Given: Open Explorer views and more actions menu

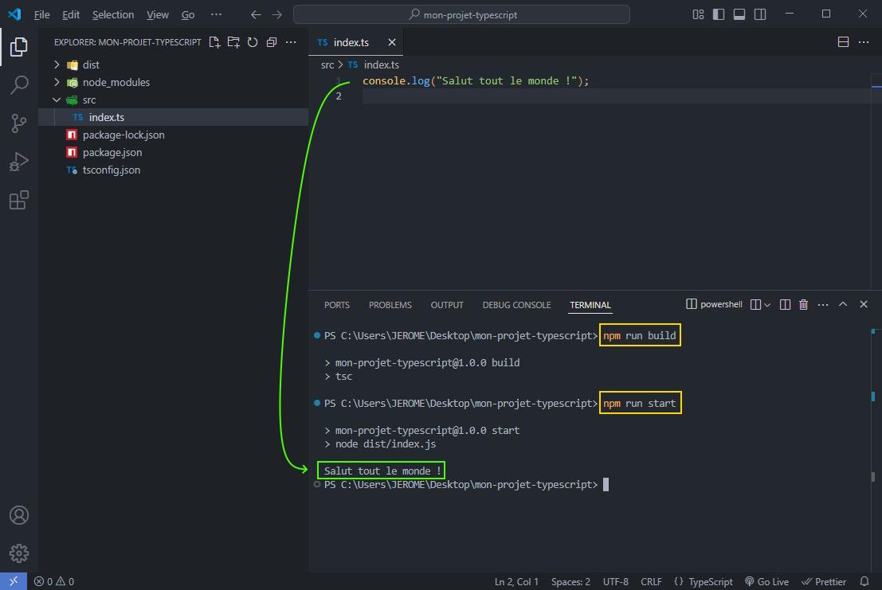Looking at the screenshot, I should tap(291, 42).
